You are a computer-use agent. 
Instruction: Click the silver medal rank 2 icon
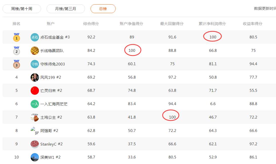point(16,51)
